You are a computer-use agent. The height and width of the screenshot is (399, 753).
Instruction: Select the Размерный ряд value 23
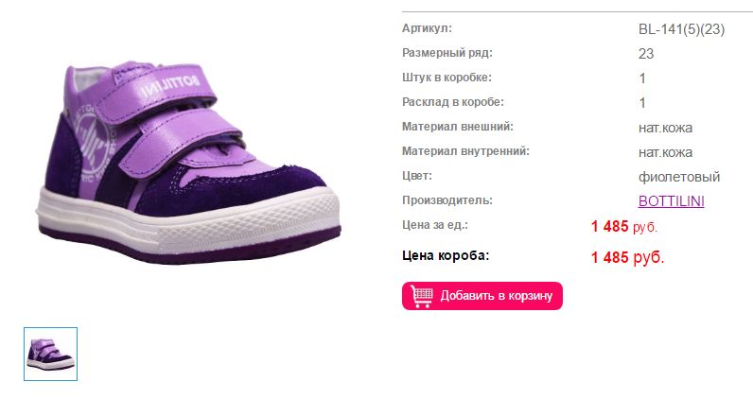pos(646,54)
